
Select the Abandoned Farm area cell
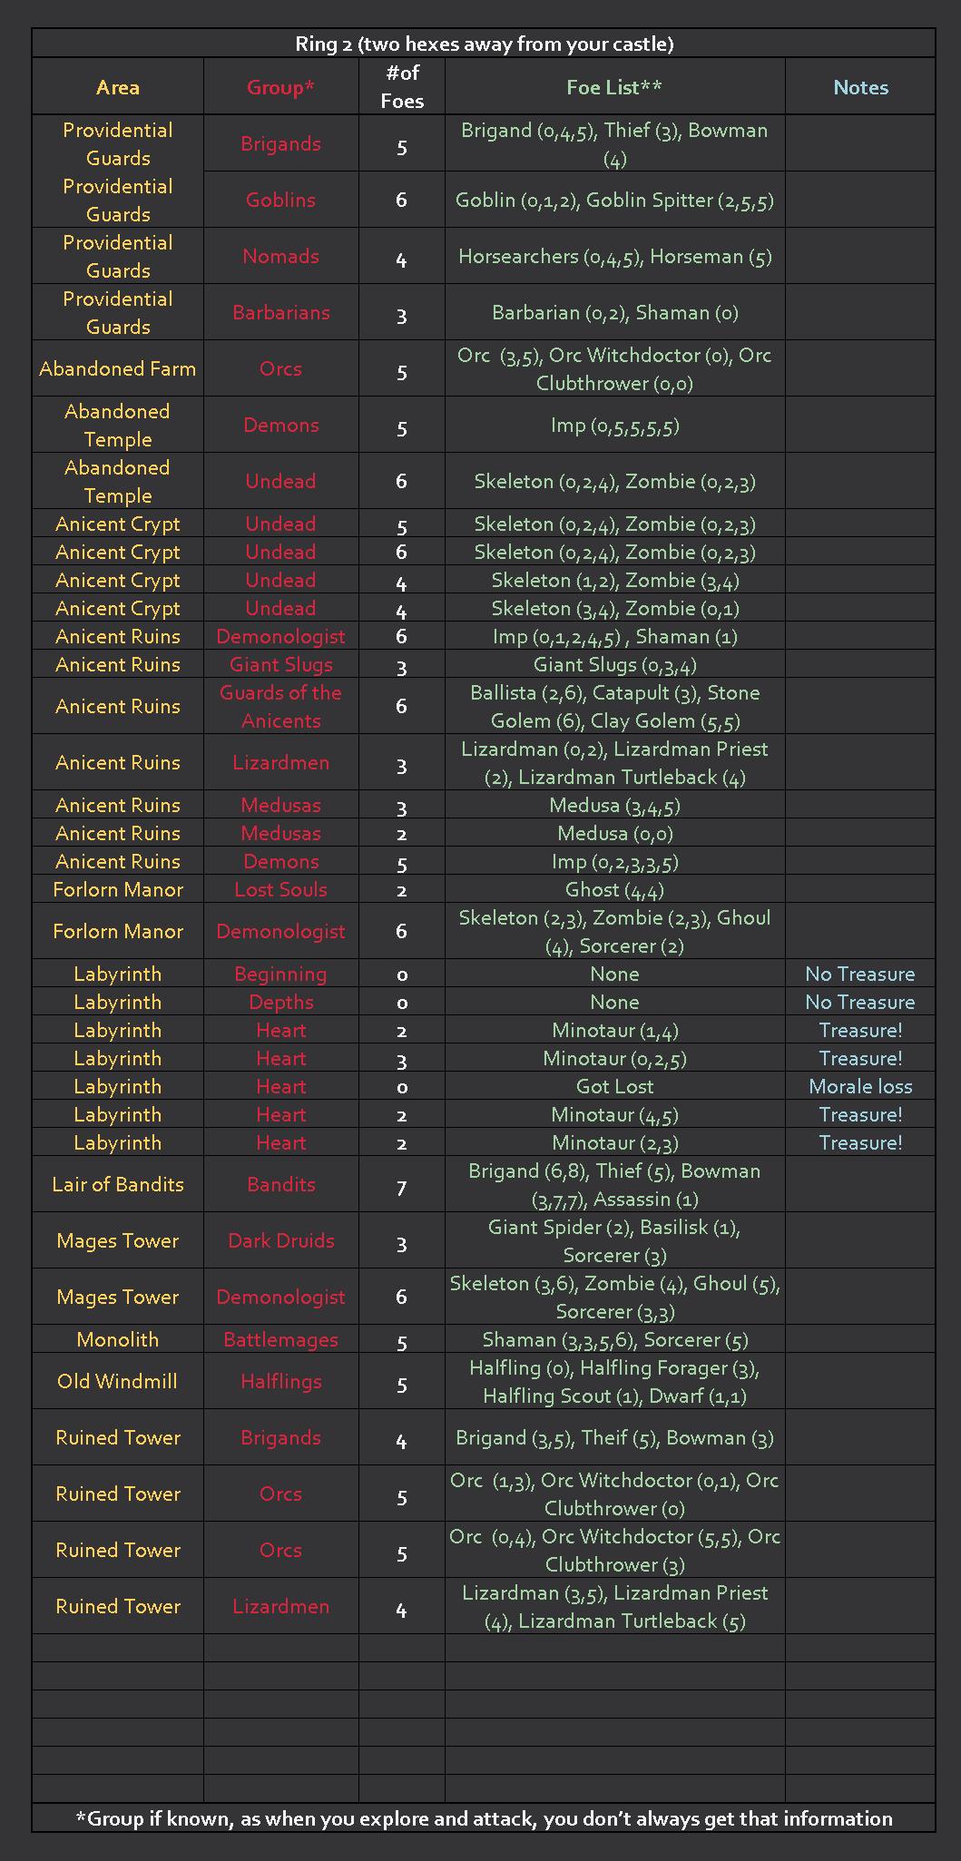click(118, 368)
